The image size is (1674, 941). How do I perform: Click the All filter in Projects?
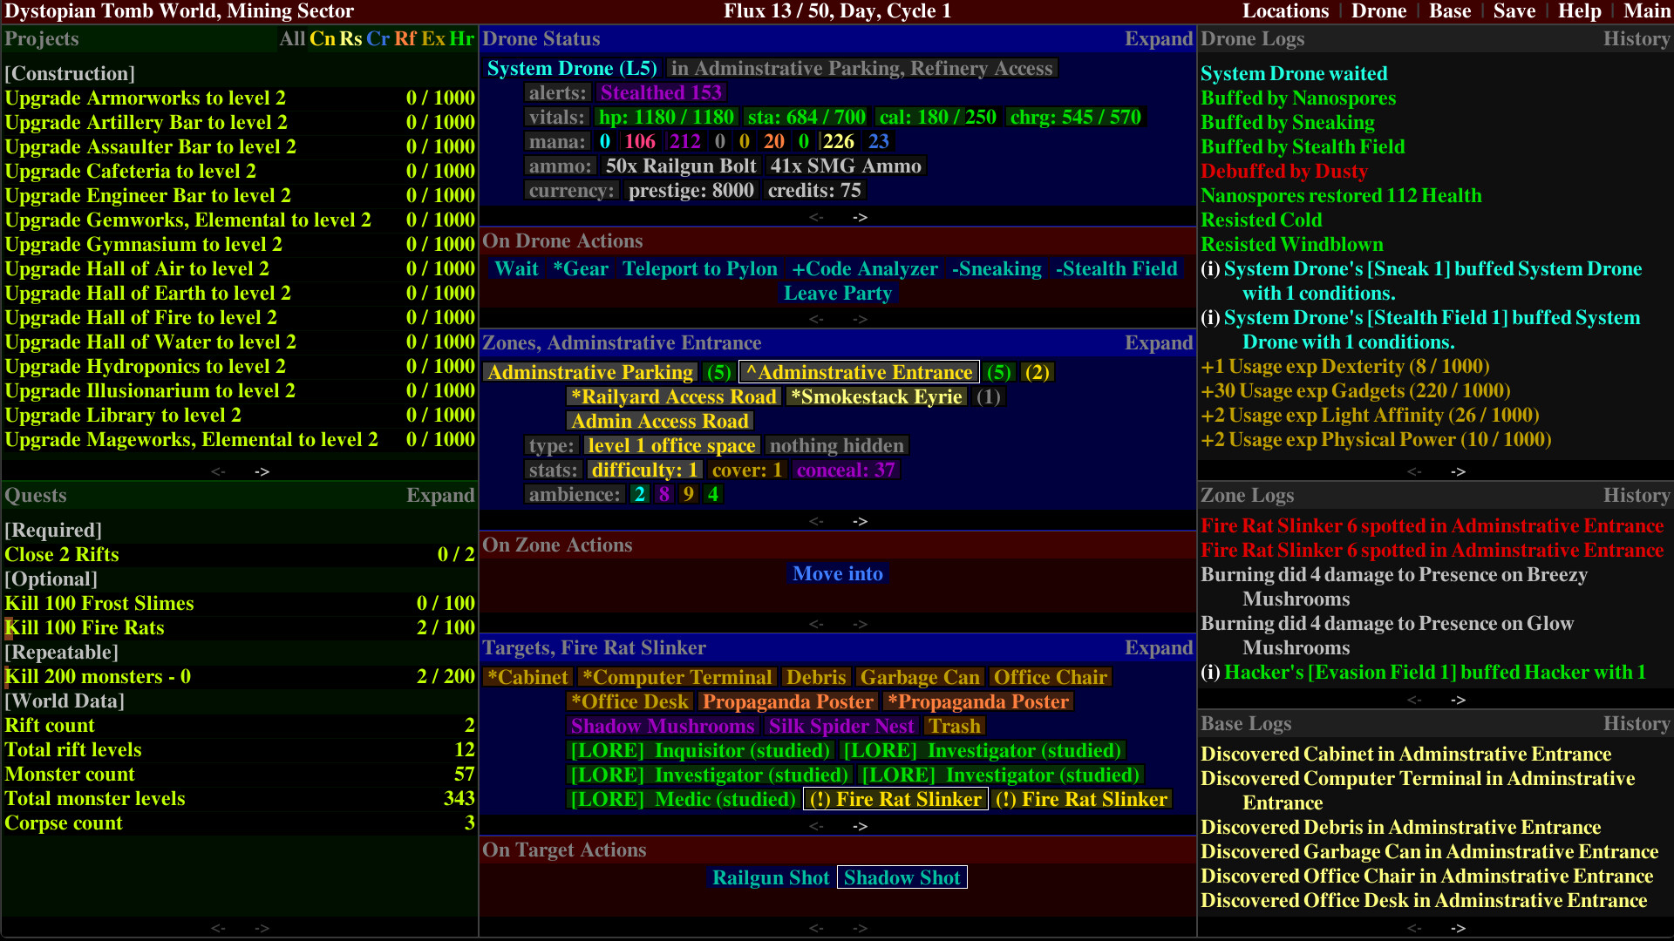point(293,39)
